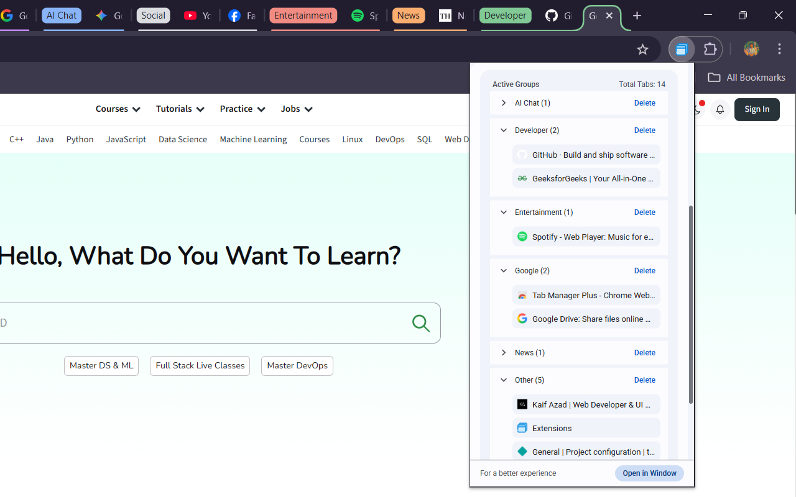The width and height of the screenshot is (796, 497).
Task: Switch to the YouTube tab
Action: [x=197, y=16]
